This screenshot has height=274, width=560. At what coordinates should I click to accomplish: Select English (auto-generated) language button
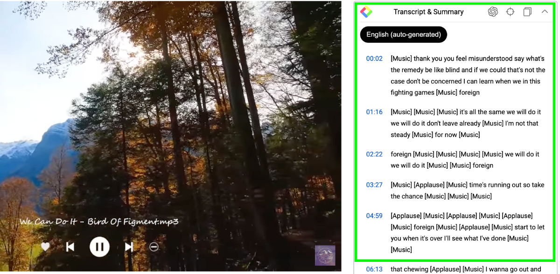(404, 34)
